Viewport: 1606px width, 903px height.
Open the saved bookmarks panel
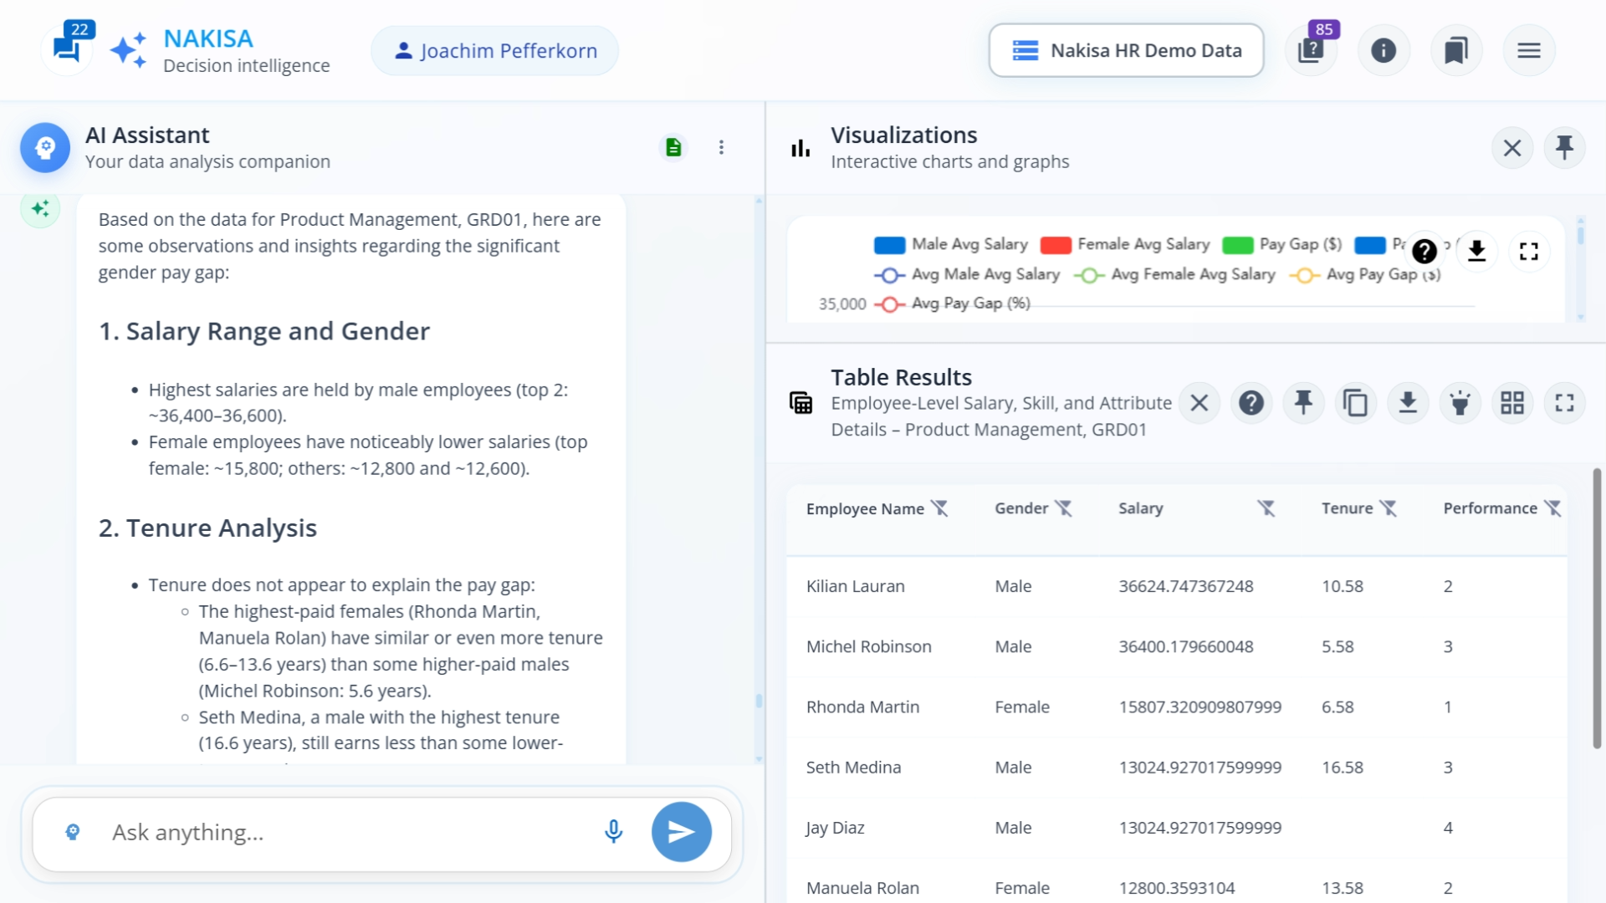(x=1456, y=50)
